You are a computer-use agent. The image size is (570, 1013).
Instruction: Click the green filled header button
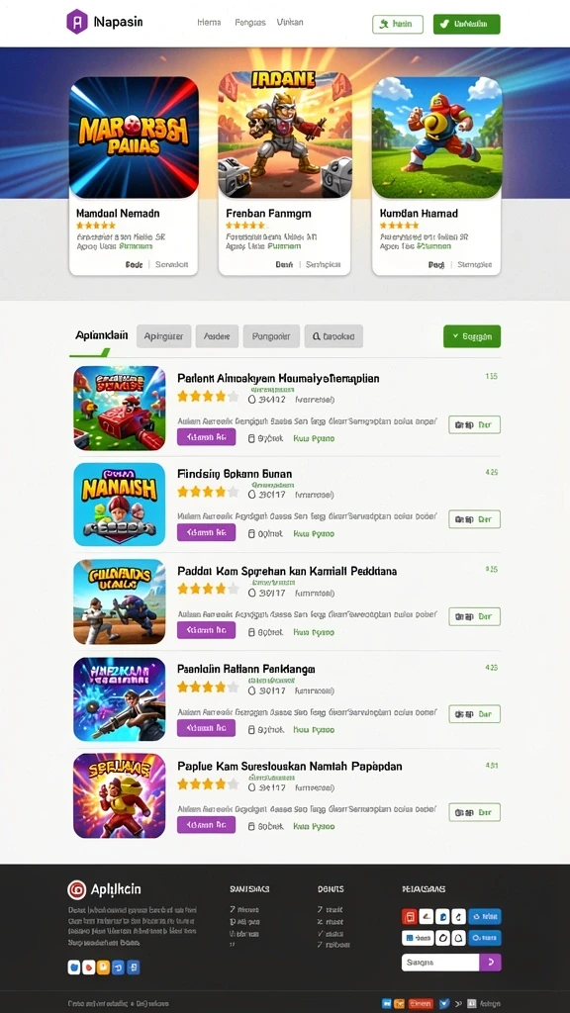click(467, 24)
